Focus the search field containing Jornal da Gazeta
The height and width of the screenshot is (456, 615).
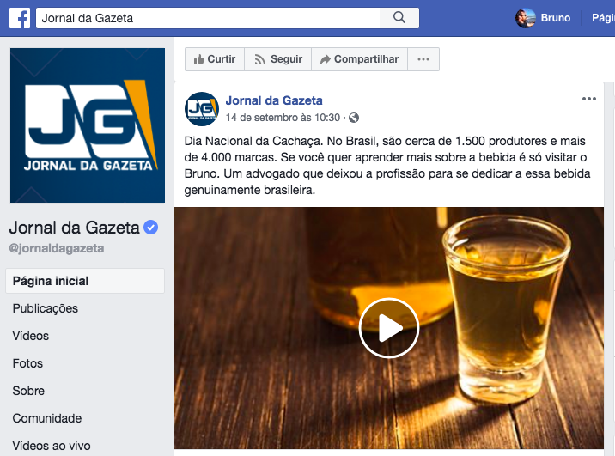coord(208,18)
